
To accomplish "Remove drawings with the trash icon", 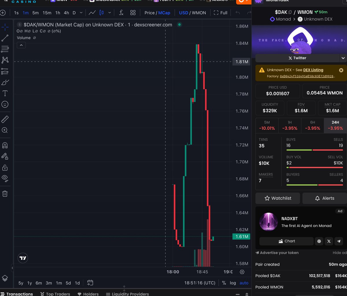I will [x=5, y=194].
